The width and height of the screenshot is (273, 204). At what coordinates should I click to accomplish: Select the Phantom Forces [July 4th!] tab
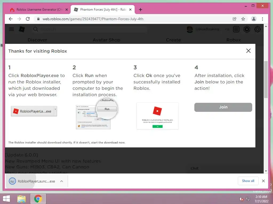[x=102, y=10]
